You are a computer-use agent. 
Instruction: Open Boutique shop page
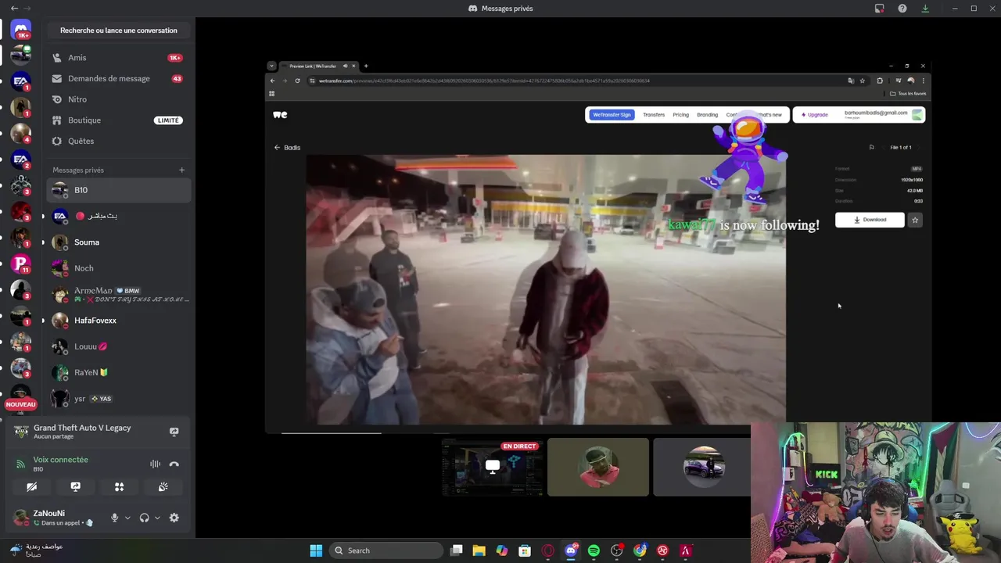click(x=119, y=120)
